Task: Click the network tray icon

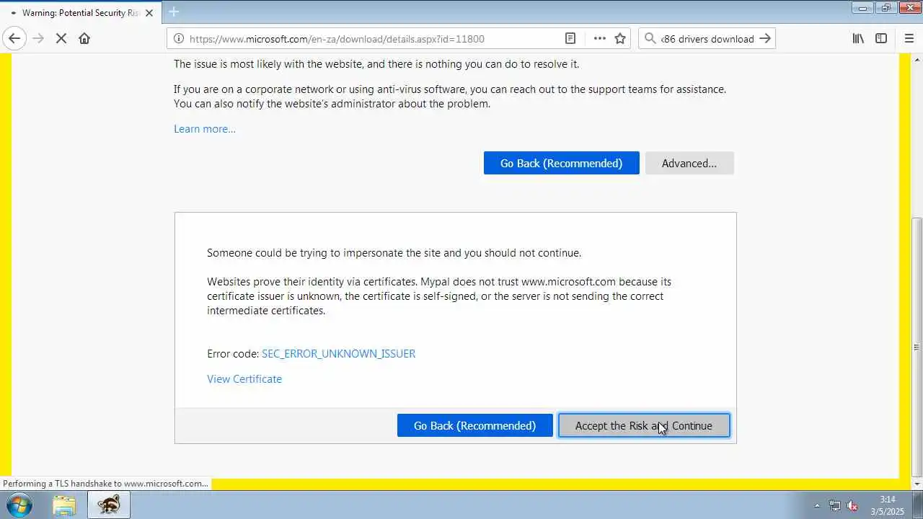Action: point(835,505)
